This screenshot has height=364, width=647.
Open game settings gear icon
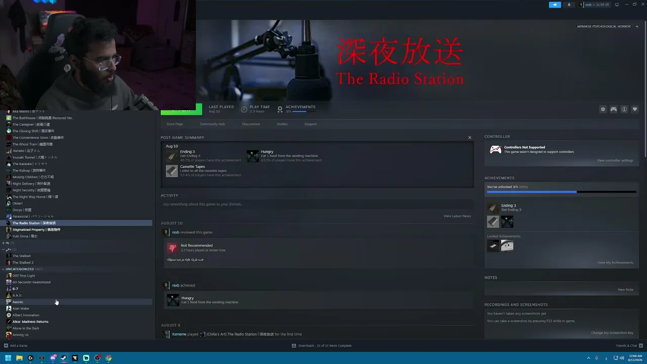point(603,109)
